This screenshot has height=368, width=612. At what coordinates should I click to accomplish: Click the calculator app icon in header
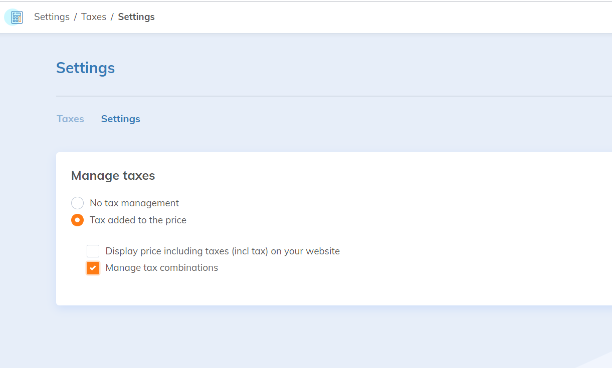pos(17,18)
